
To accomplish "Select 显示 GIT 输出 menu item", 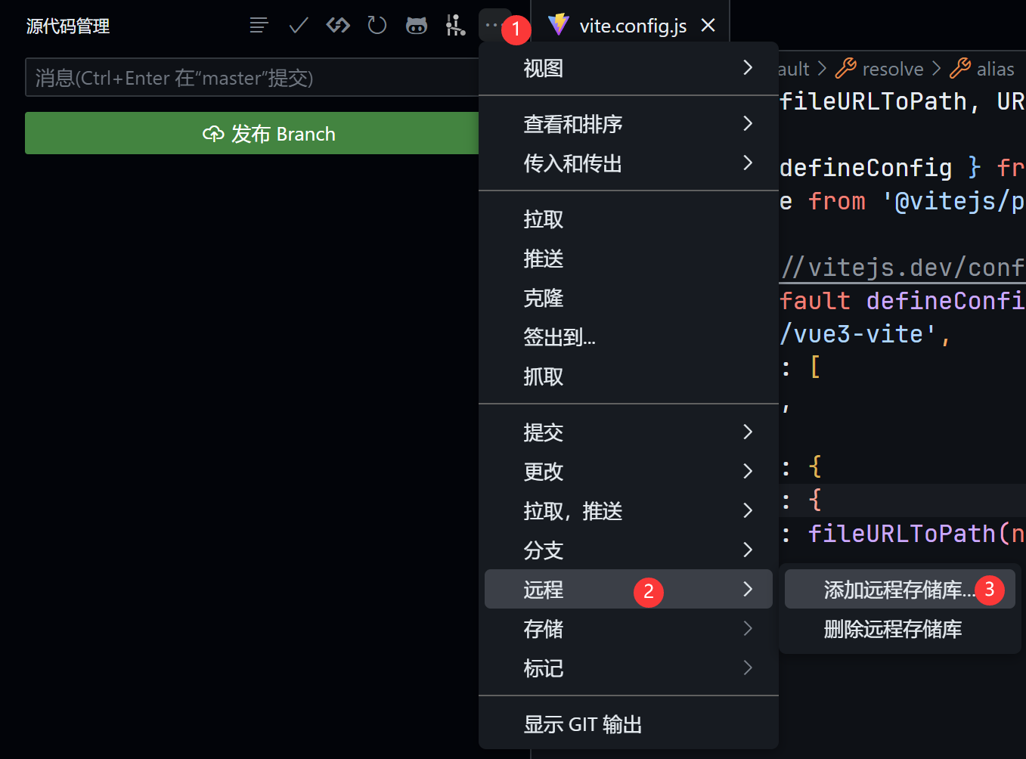I will 628,724.
